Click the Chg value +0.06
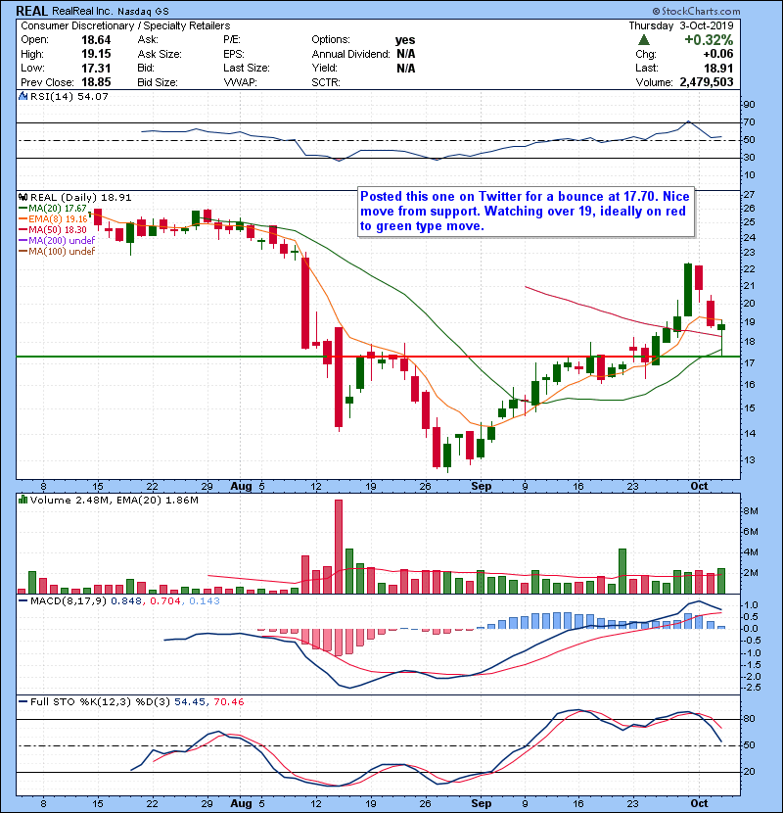This screenshot has height=813, width=783. coord(718,54)
